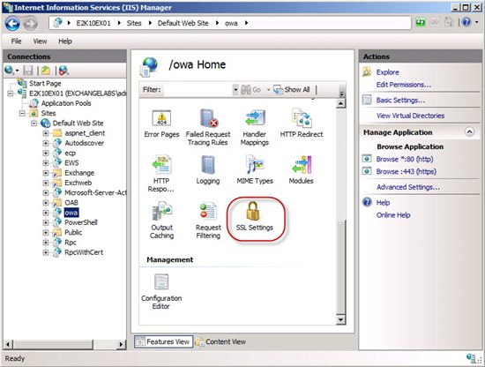Click the Refresh page icon in toolbar
Screen dimensions: 485x367
(421, 22)
